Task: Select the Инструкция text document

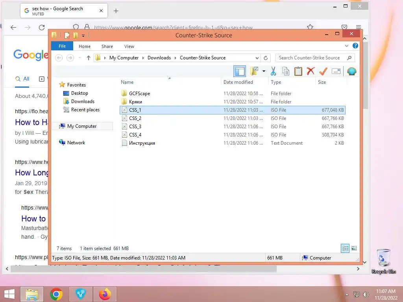Action: [x=232, y=143]
